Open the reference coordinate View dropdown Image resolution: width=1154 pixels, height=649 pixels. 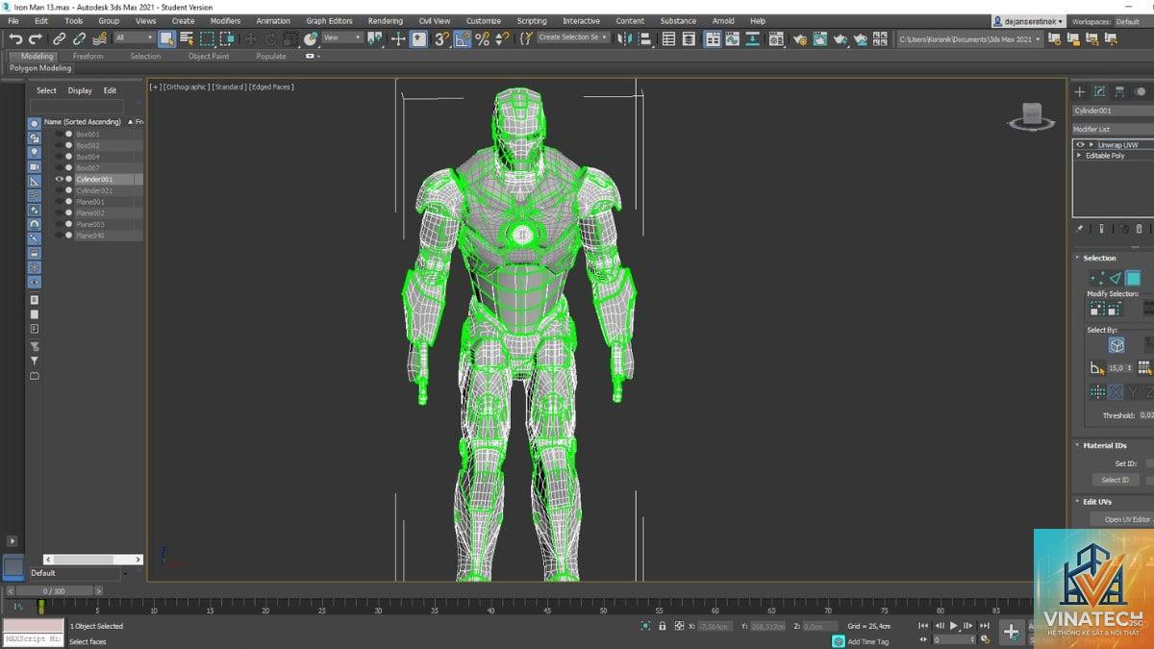click(343, 38)
